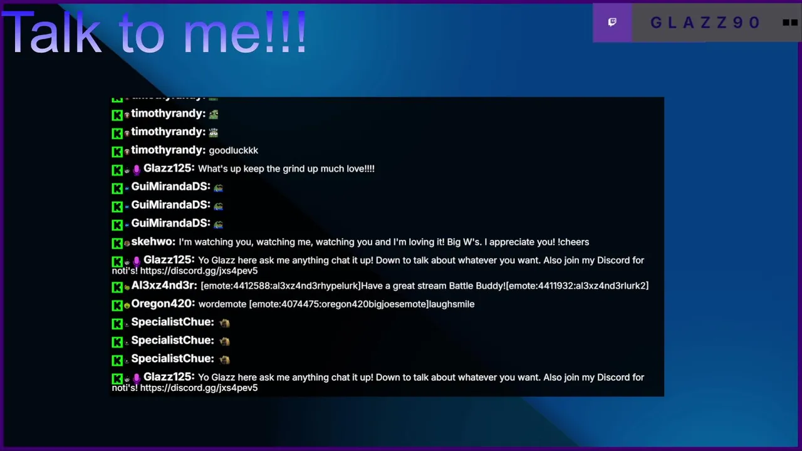Image resolution: width=802 pixels, height=451 pixels.
Task: Click the badge next to Oregon420's name
Action: [x=127, y=306]
